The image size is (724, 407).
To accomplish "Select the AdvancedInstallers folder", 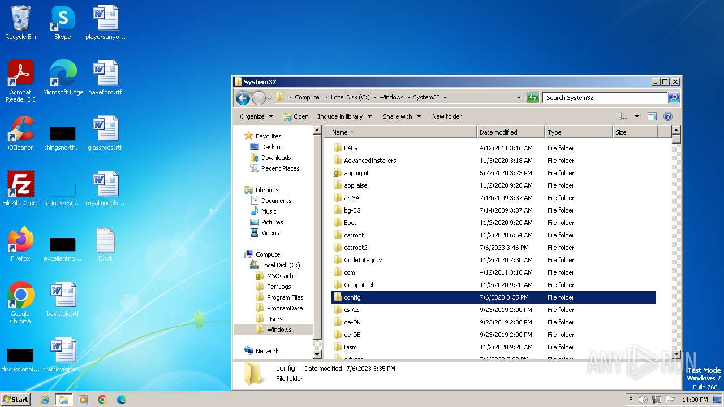I will tap(493, 161).
